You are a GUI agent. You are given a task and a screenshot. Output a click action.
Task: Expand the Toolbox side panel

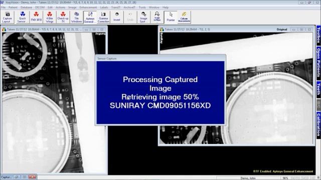pyautogui.click(x=318, y=35)
